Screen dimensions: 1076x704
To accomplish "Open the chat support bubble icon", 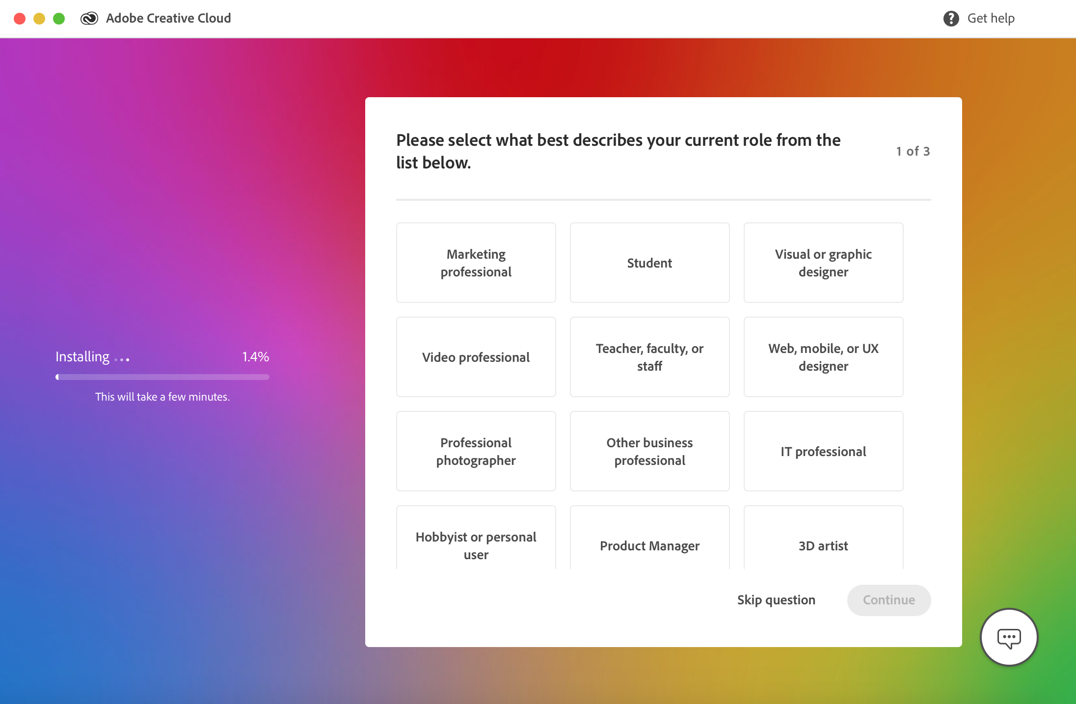I will point(1009,637).
